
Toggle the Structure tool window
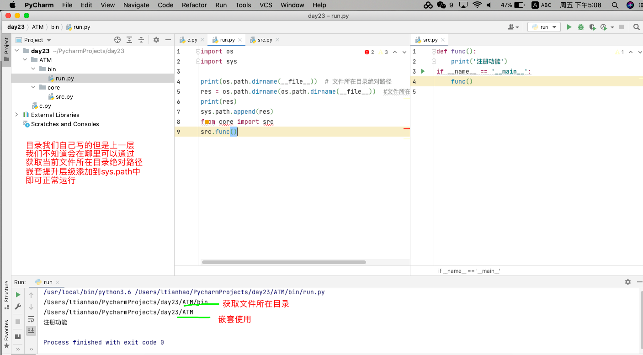[x=6, y=291]
